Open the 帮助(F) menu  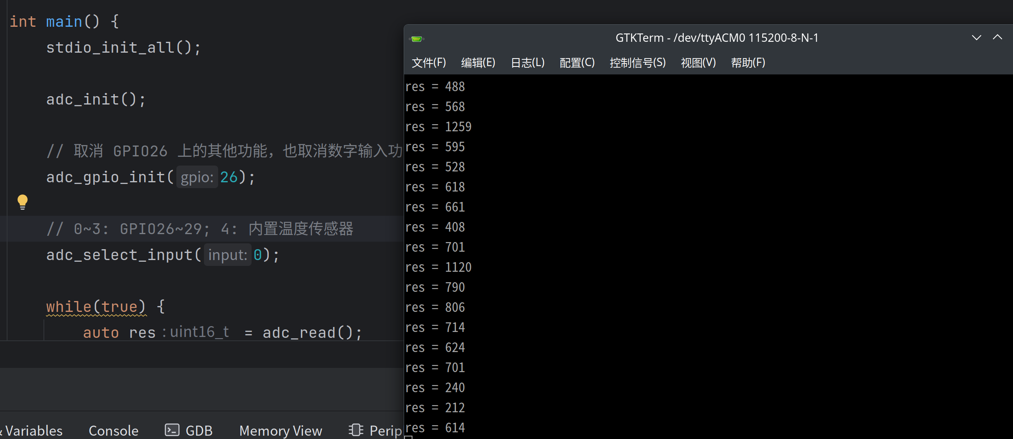point(748,63)
